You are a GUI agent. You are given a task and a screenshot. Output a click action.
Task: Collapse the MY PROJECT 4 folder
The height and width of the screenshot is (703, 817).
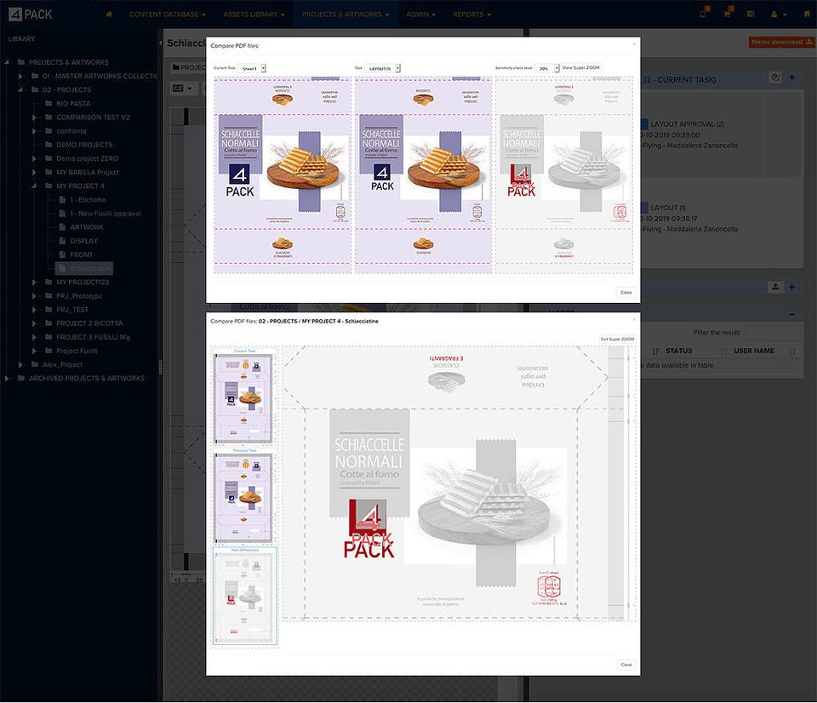[34, 186]
